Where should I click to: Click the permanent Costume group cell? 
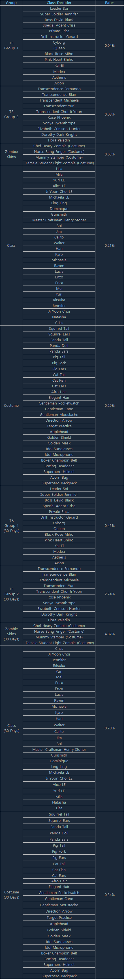(x=11, y=406)
